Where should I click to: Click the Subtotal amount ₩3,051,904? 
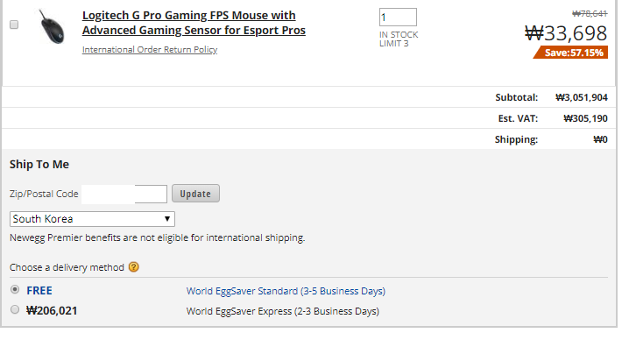(x=582, y=97)
